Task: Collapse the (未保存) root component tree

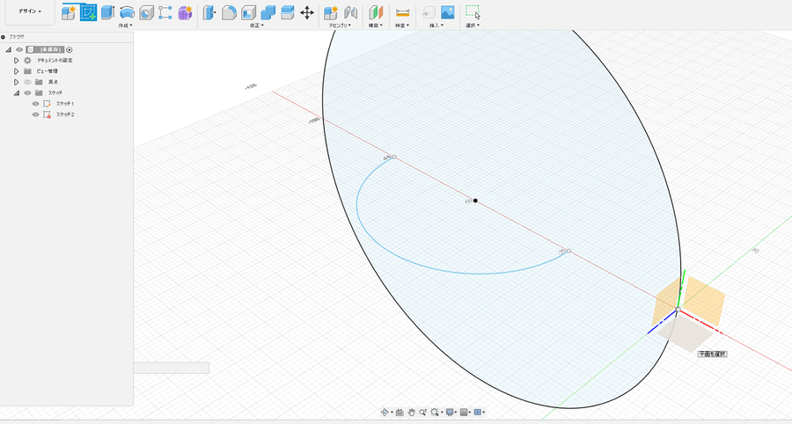Action: (9, 49)
